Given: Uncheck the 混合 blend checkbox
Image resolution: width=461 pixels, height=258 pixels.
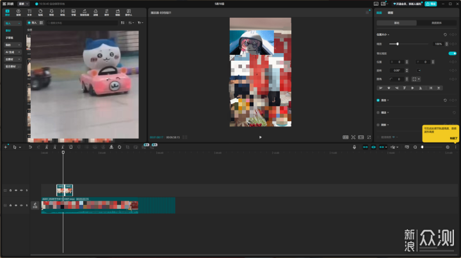Looking at the screenshot, I should pos(378,100).
